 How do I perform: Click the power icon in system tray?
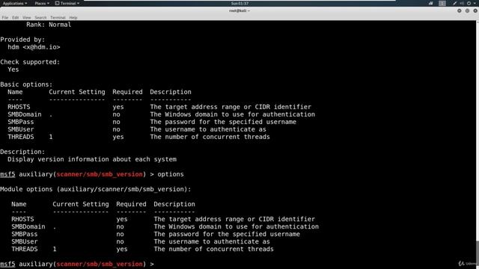469,3
